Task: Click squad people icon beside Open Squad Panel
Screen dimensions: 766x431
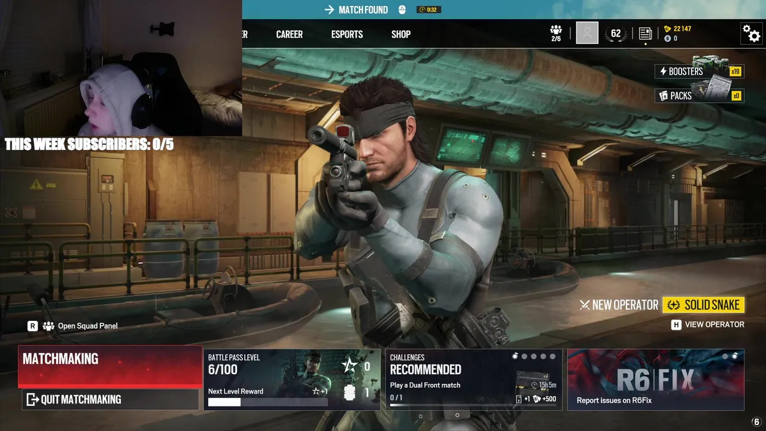Action: click(48, 326)
